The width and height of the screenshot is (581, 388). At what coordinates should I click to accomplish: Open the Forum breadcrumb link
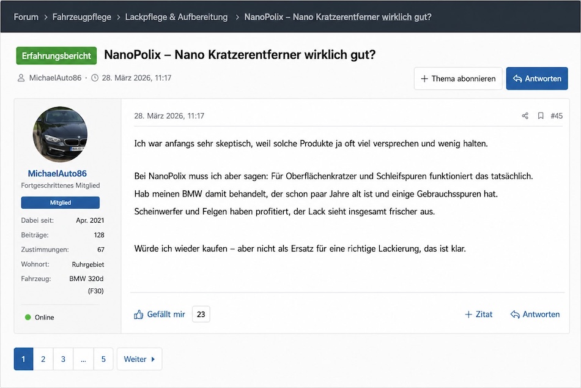pos(26,17)
